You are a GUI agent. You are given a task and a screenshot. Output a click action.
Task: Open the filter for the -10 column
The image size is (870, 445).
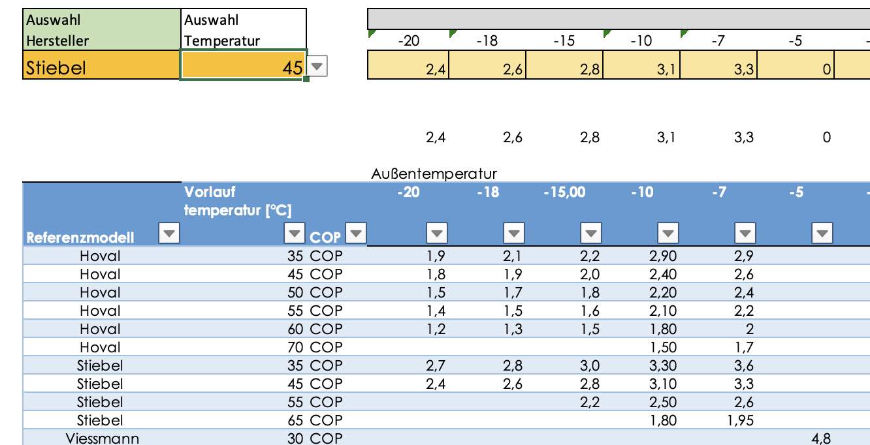coord(668,234)
